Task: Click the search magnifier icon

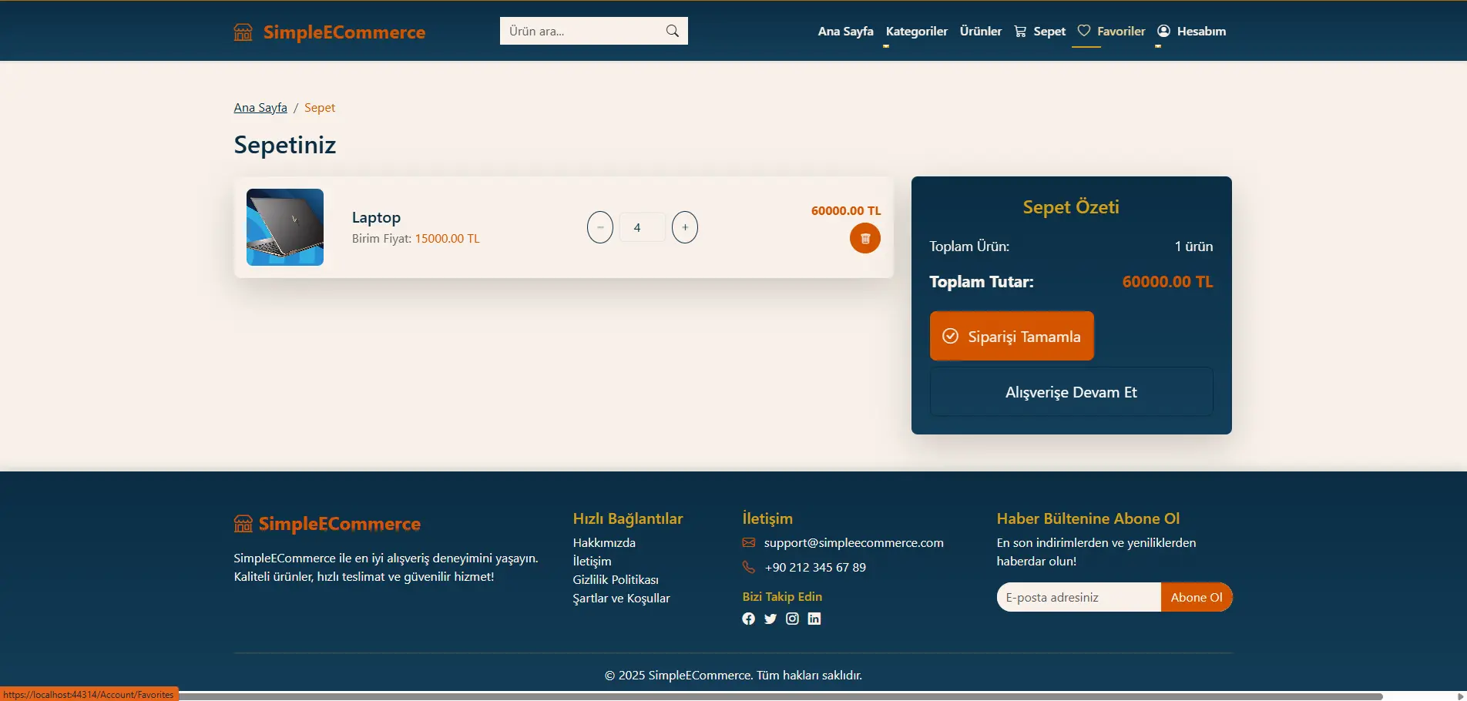Action: (x=672, y=31)
